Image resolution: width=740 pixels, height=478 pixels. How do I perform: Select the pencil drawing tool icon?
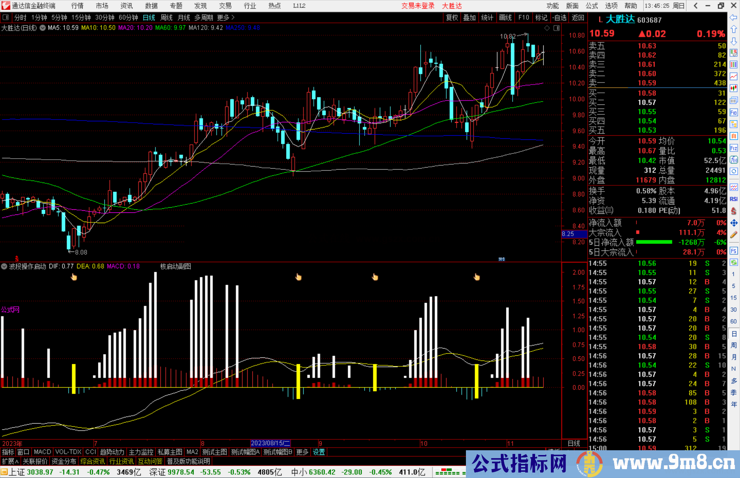pos(733,235)
